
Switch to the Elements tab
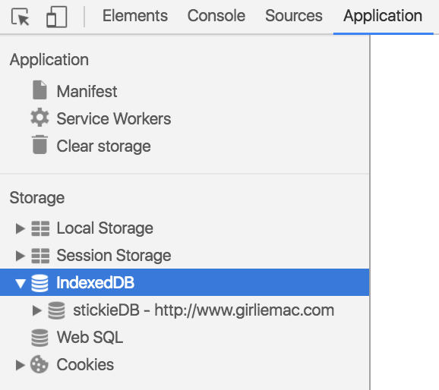click(135, 16)
